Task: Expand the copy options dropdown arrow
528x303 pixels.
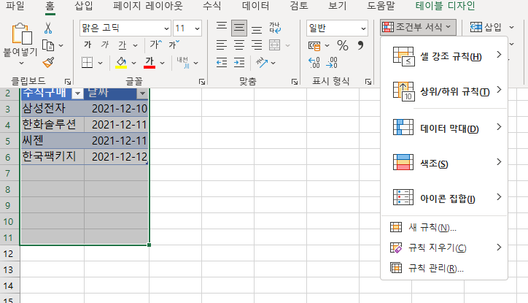Action: coord(61,45)
